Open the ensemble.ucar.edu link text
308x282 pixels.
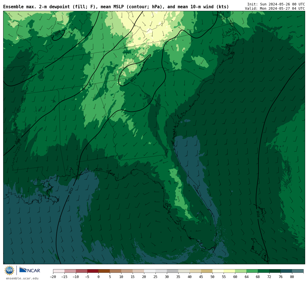[x=22, y=278]
